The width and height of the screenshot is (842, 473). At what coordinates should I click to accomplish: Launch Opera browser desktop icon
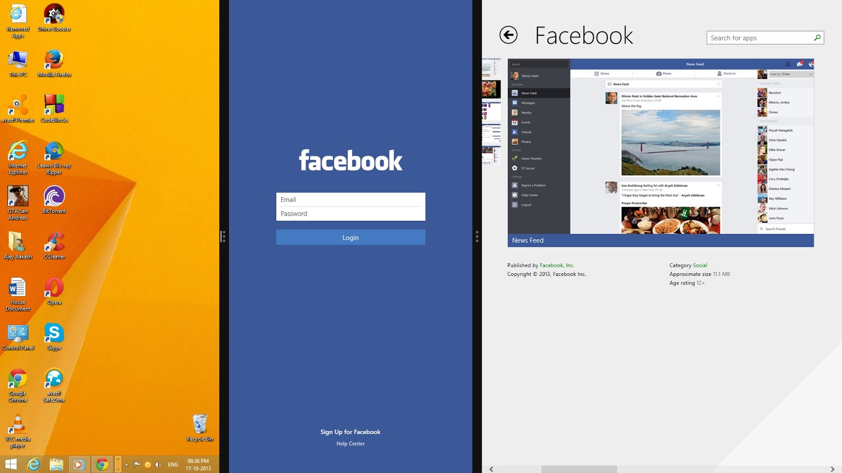coord(54,291)
